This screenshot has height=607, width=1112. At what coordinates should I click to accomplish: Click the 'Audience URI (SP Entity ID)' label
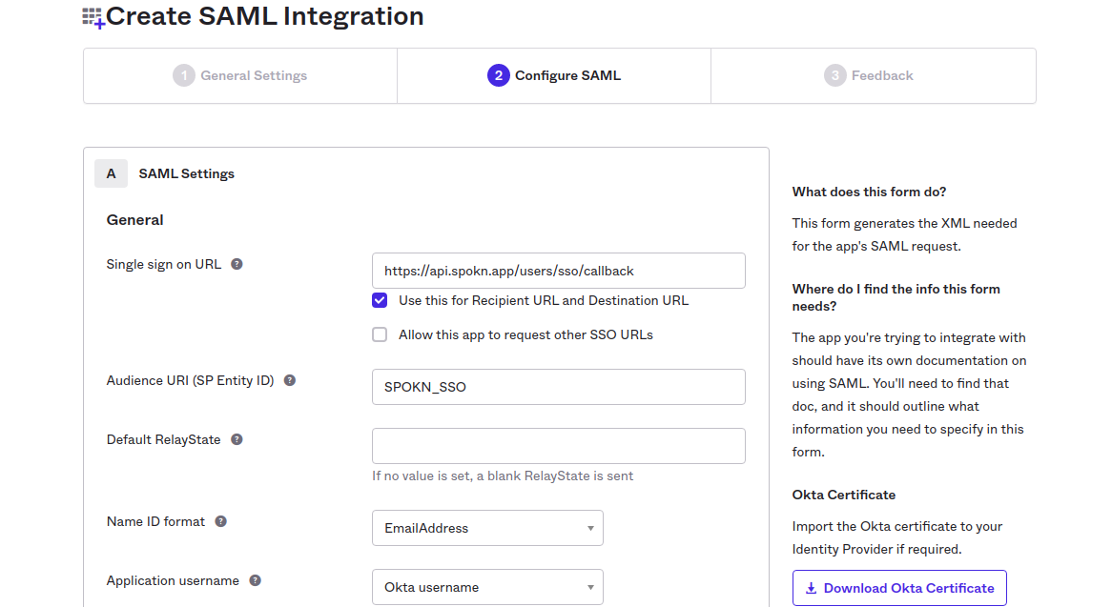coord(190,380)
